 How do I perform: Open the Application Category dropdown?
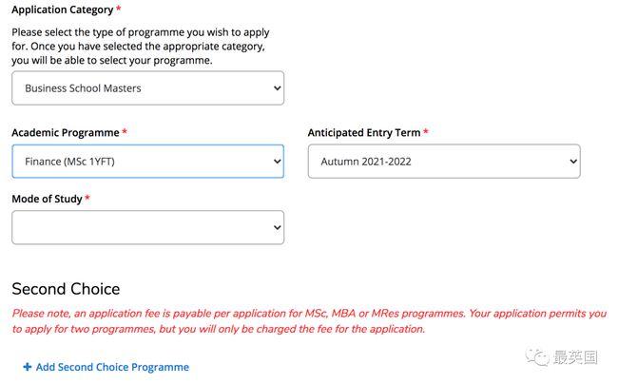click(147, 88)
